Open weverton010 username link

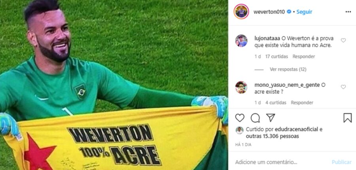[x=269, y=12]
